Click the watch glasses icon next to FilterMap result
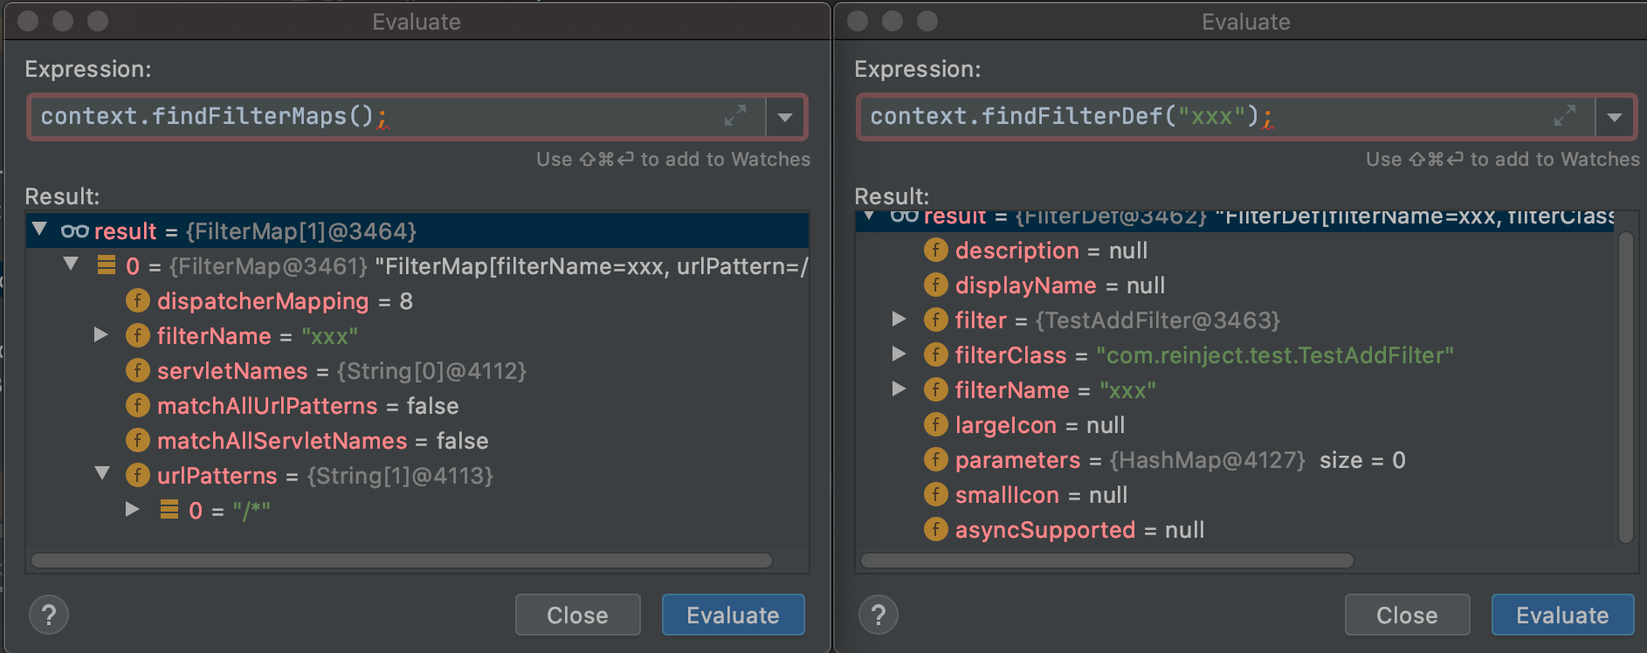 click(x=74, y=231)
